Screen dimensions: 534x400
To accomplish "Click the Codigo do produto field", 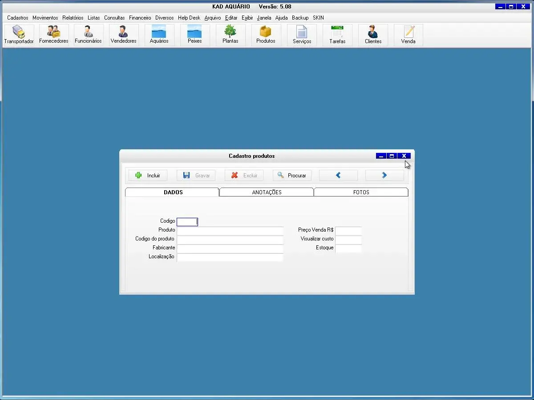I will point(230,240).
